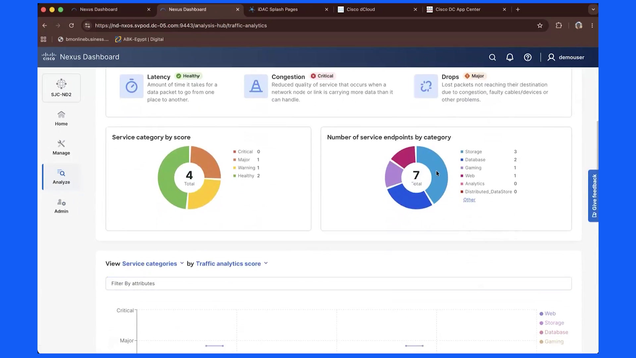
Task: Open the Chrome three-dot menu
Action: pos(592,26)
